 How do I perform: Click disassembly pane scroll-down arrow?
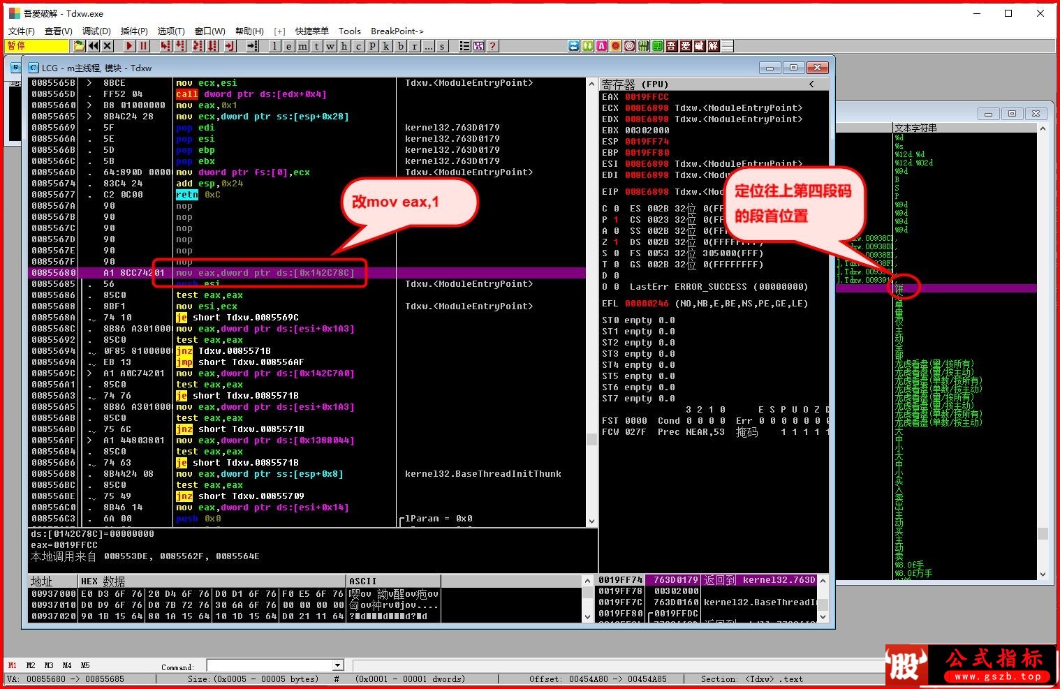[x=591, y=521]
